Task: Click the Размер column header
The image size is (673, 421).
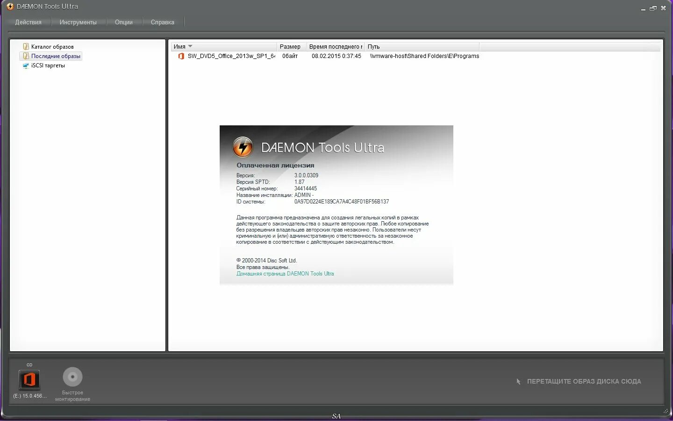Action: click(292, 47)
